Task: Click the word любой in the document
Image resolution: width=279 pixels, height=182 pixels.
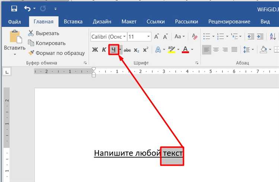Action: [148, 153]
